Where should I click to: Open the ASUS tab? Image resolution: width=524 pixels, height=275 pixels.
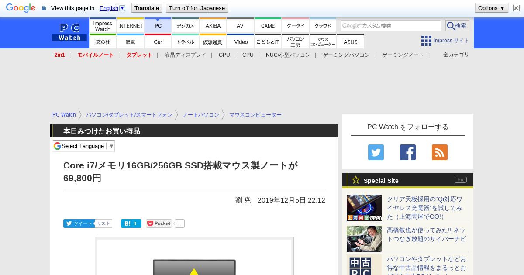(x=351, y=41)
